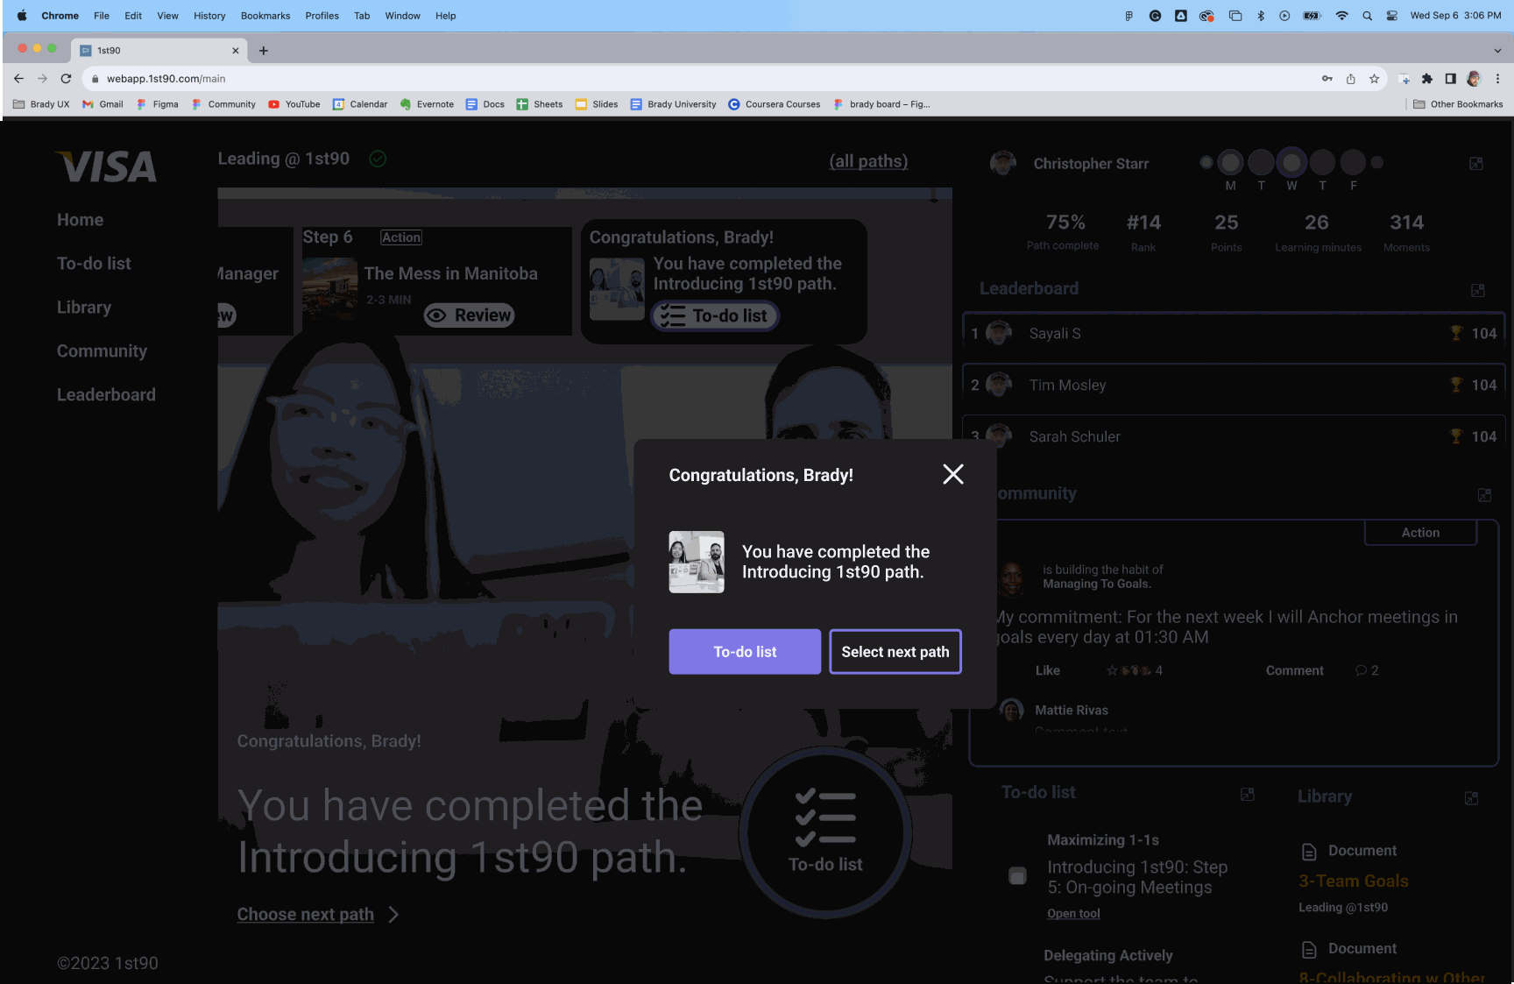Open Chrome extensions puzzle icon
The height and width of the screenshot is (984, 1514).
(1427, 79)
